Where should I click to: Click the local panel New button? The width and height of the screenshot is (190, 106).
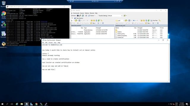pos(93,23)
